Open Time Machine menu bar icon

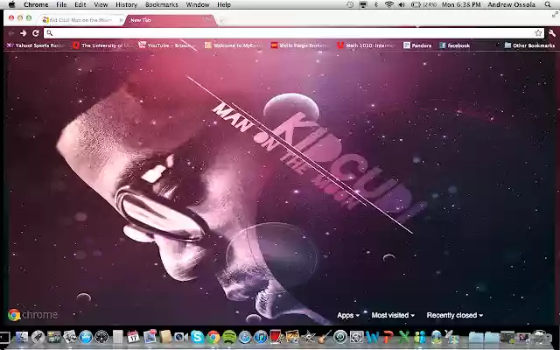(x=350, y=4)
